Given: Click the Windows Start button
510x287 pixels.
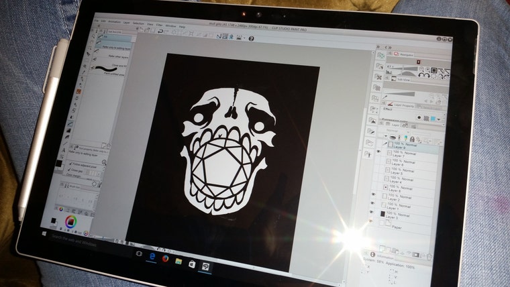Looking at the screenshot, I should point(44,234).
